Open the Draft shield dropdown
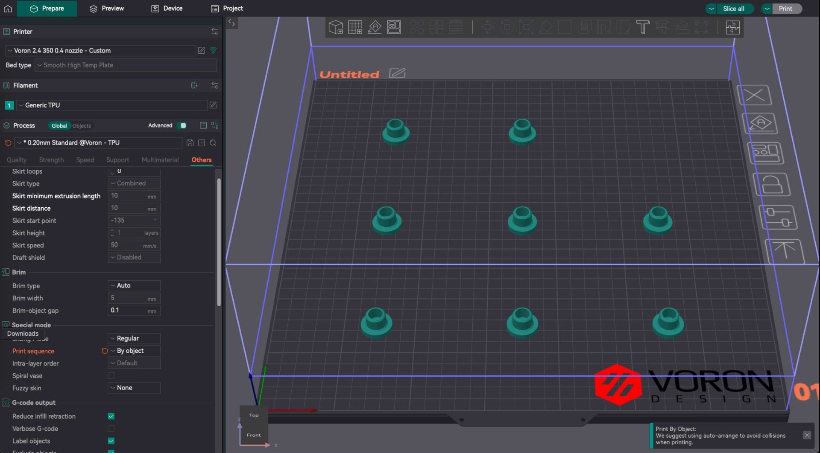This screenshot has height=453, width=820. point(134,258)
